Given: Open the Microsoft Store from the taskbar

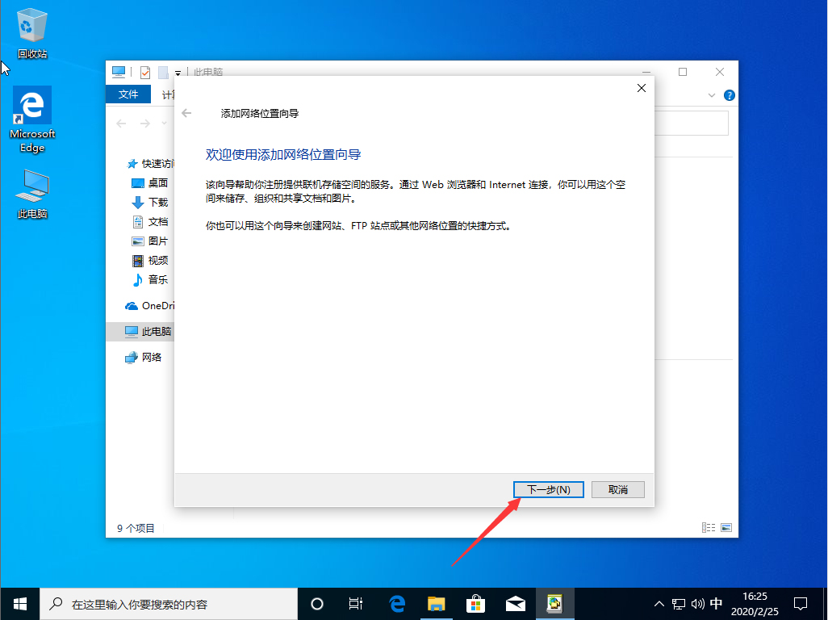Looking at the screenshot, I should [475, 603].
